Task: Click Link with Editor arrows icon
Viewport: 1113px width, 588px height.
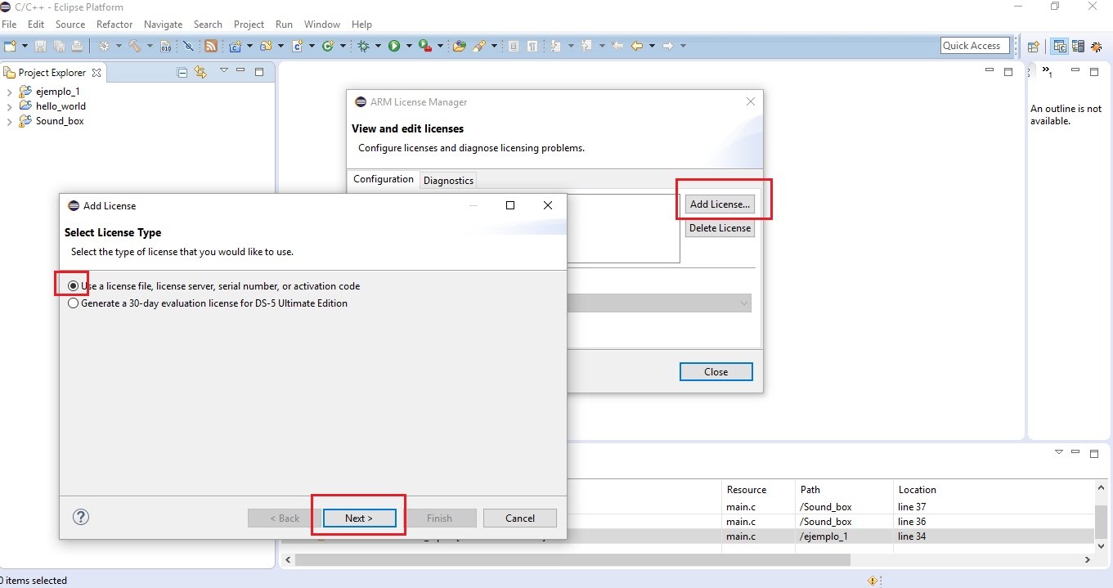Action: click(x=200, y=72)
